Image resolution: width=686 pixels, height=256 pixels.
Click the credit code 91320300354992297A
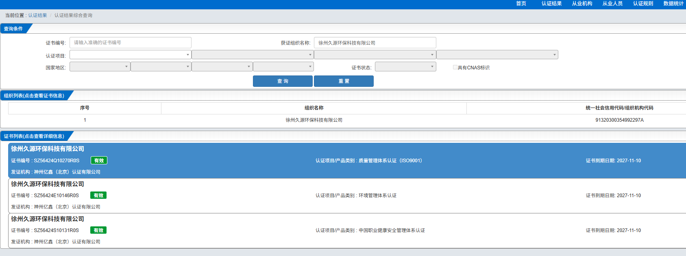pos(619,120)
